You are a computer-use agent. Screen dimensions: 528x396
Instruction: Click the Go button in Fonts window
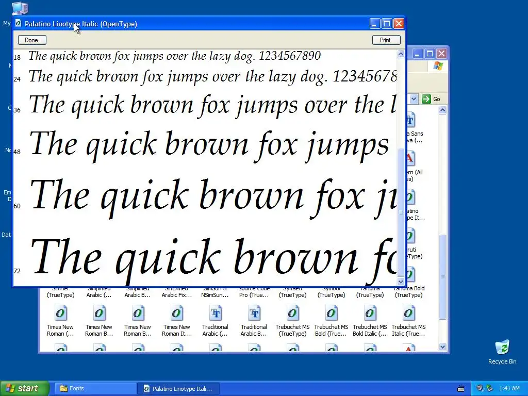pyautogui.click(x=432, y=99)
